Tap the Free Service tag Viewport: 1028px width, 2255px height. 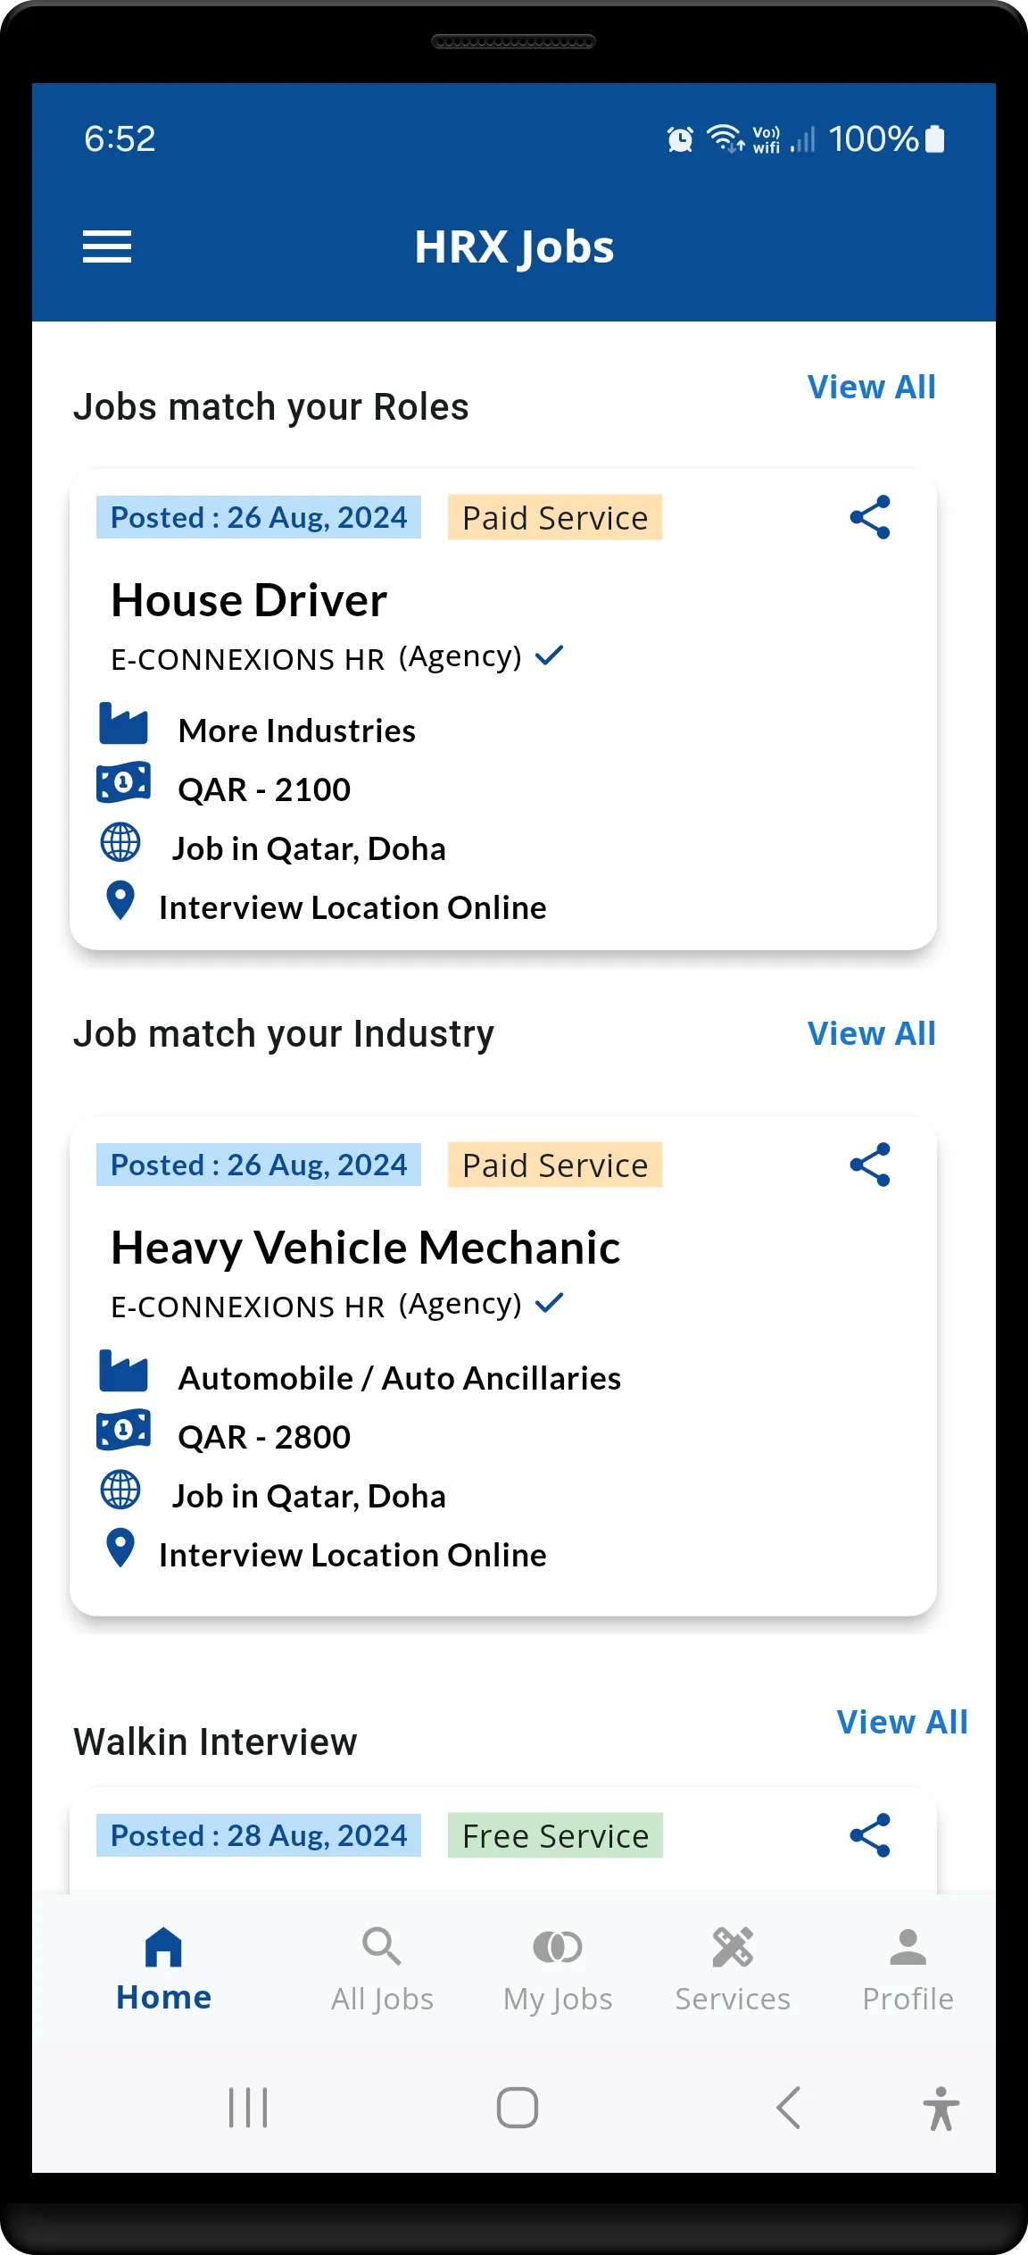click(555, 1836)
